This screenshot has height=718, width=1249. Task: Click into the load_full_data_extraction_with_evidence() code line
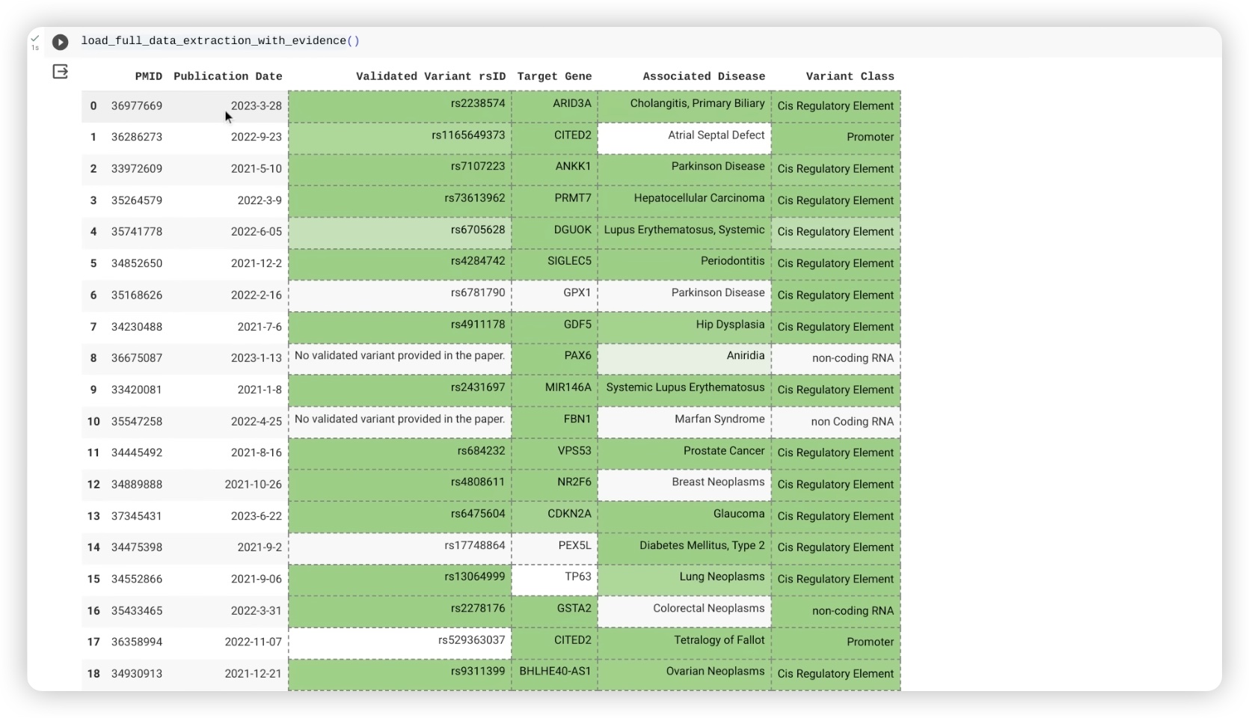pyautogui.click(x=220, y=41)
